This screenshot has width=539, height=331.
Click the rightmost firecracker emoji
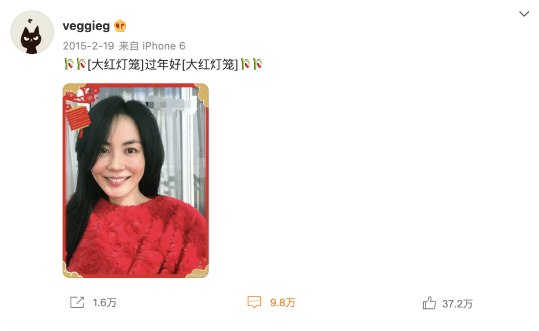[258, 64]
